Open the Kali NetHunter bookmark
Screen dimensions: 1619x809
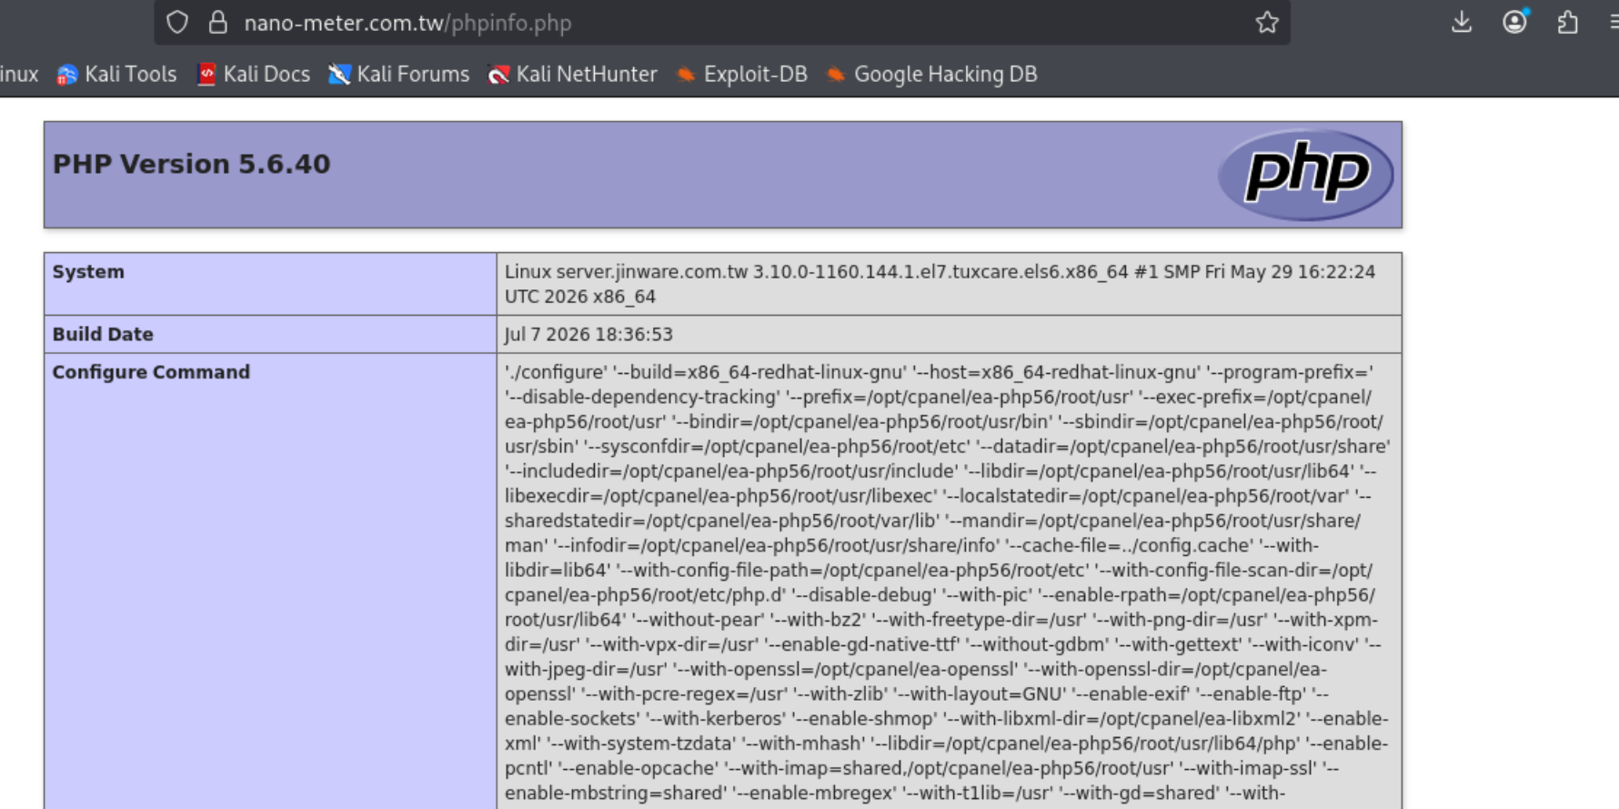pos(573,75)
